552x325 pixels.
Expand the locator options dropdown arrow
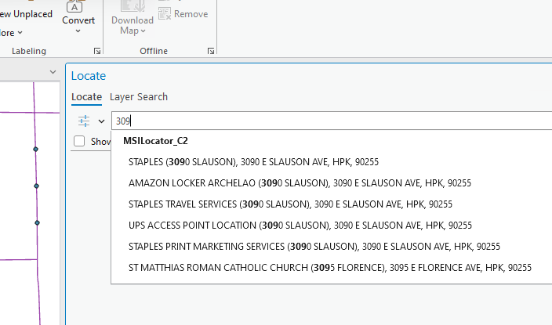pyautogui.click(x=101, y=121)
